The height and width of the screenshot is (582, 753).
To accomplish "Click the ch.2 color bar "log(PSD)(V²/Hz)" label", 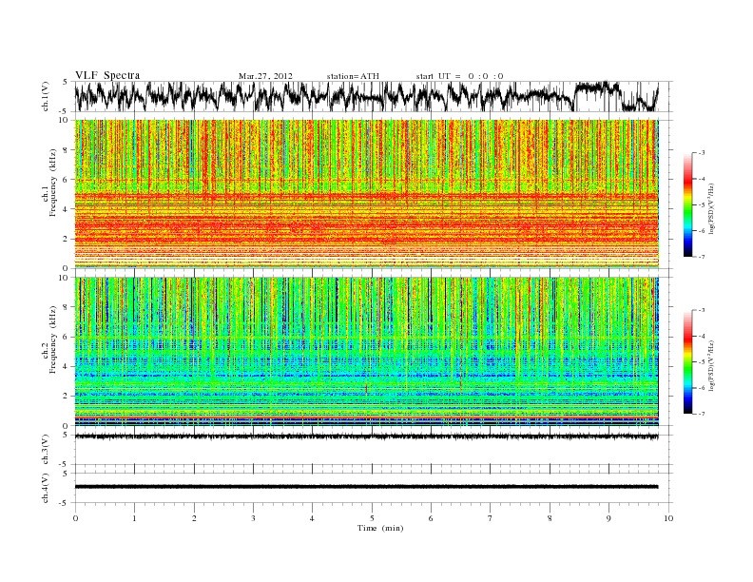I will coord(713,364).
